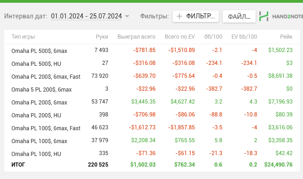The image size is (303, 179).
Task: Sort by Всего по EV column header
Action: 180,37
